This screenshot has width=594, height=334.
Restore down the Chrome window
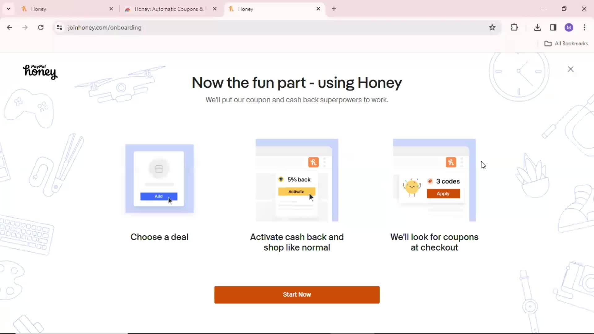(x=564, y=9)
